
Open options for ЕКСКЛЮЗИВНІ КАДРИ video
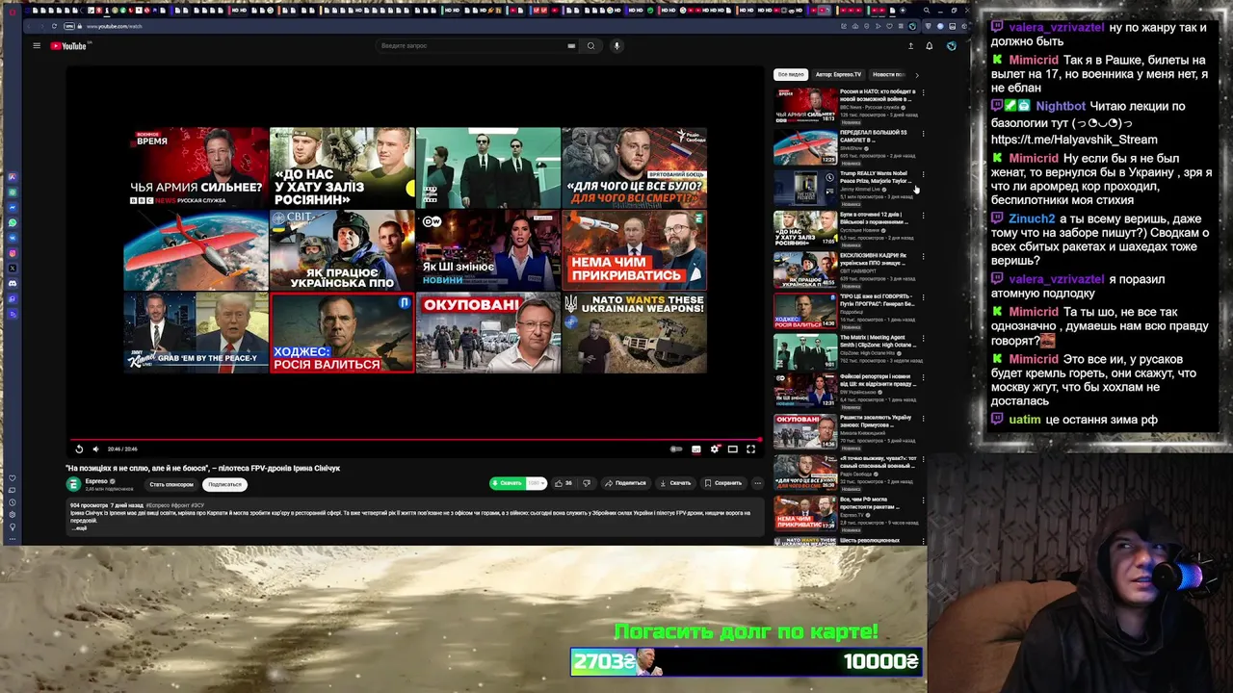tap(923, 256)
